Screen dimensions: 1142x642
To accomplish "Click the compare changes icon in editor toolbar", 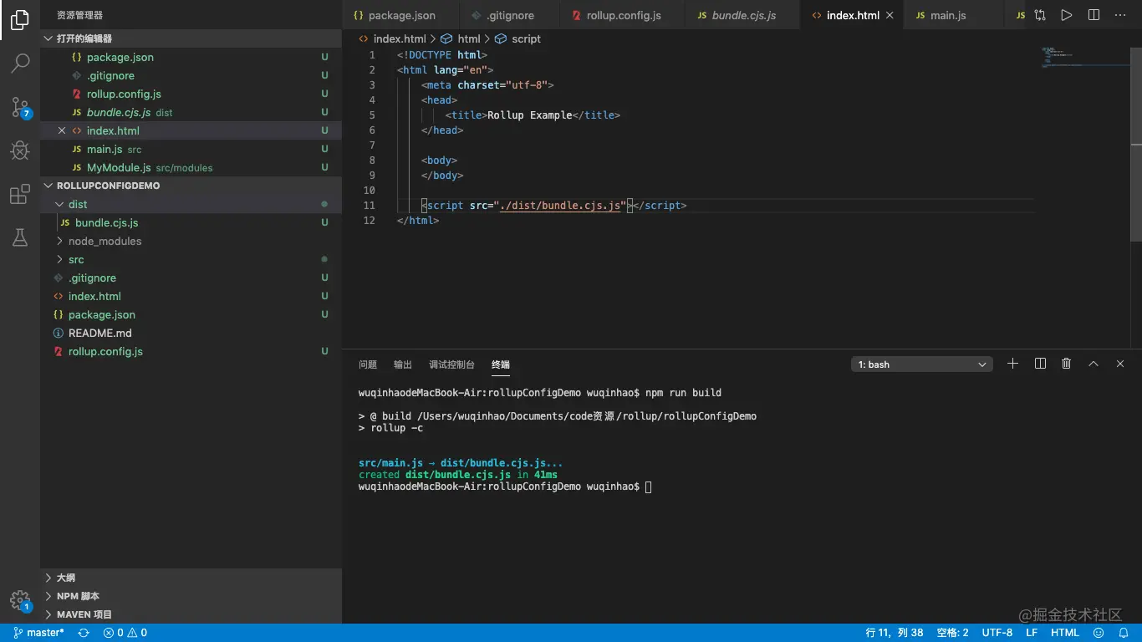I will coord(1040,15).
